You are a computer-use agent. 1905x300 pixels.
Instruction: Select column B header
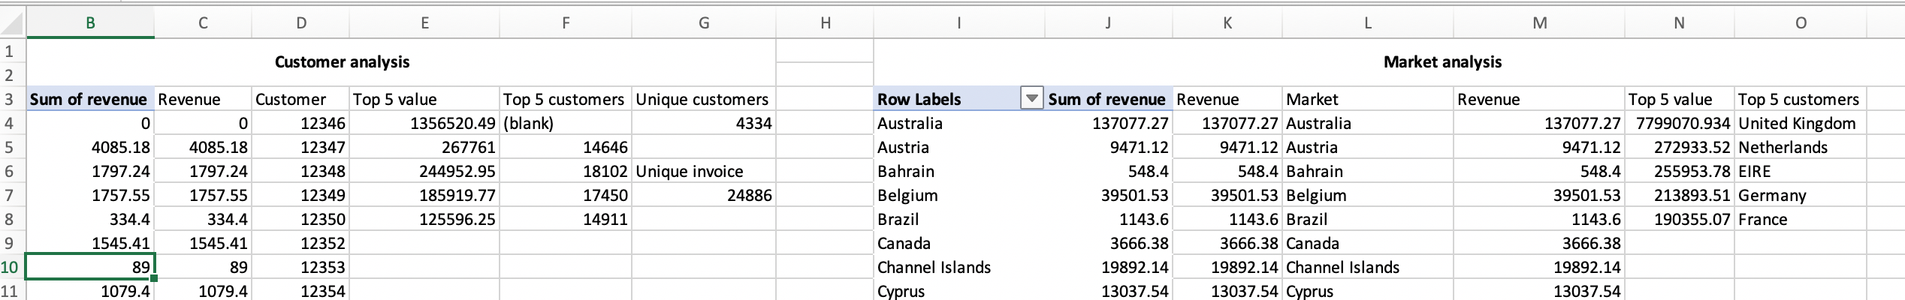click(x=90, y=23)
